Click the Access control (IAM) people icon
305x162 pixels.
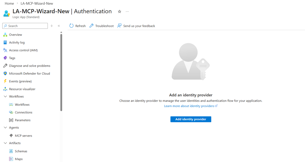click(5, 50)
